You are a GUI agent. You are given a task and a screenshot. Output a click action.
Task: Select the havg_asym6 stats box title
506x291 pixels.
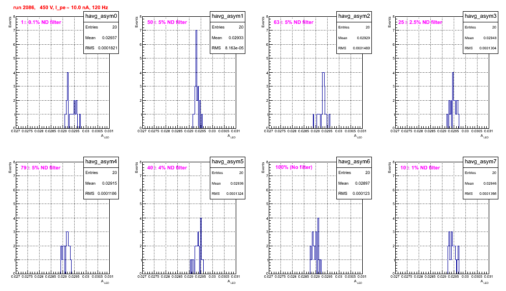[x=354, y=162]
